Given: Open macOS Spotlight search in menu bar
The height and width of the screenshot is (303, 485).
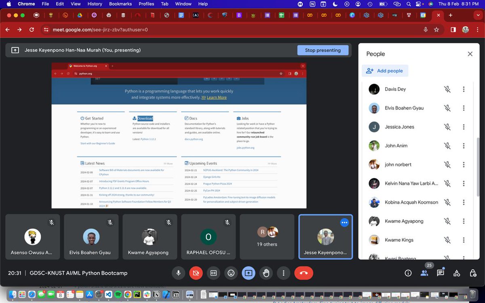Looking at the screenshot, I should tap(409, 4).
